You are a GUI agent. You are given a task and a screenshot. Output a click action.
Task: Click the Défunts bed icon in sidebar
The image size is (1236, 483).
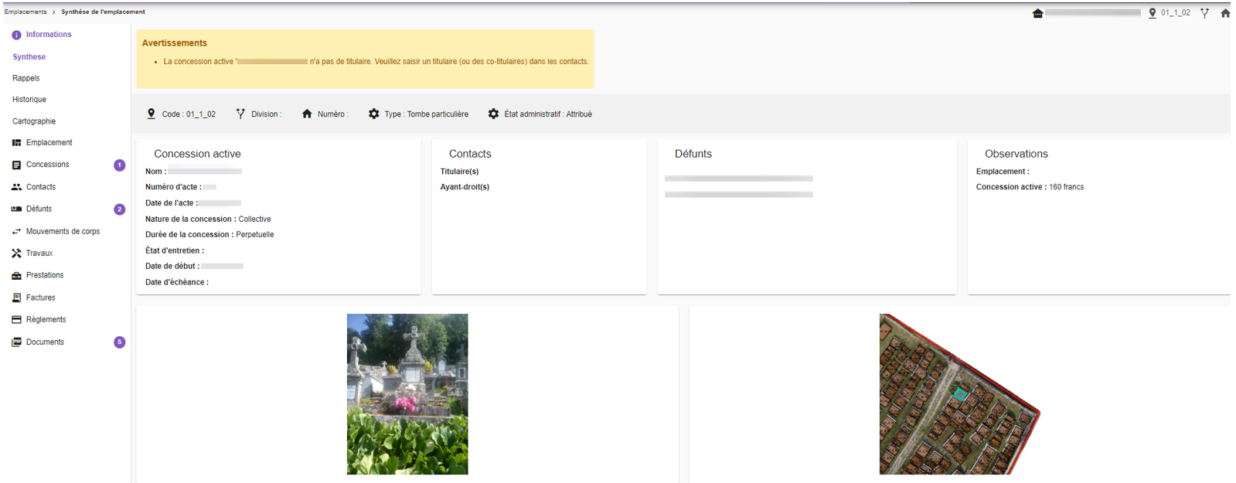(16, 209)
